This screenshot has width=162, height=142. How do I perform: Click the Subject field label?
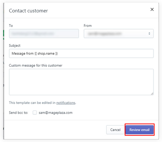15,46
